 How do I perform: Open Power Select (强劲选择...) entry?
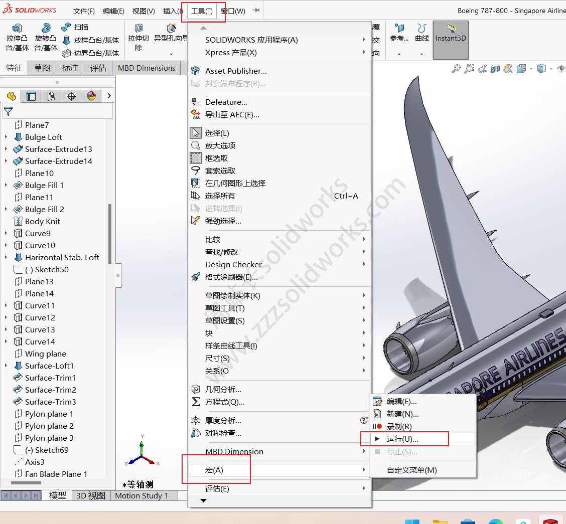[x=280, y=221]
